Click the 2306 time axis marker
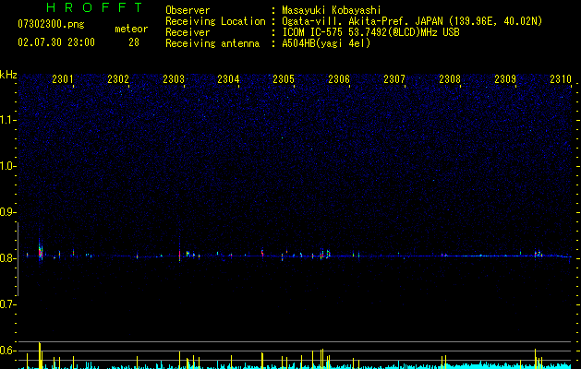 pos(339,79)
